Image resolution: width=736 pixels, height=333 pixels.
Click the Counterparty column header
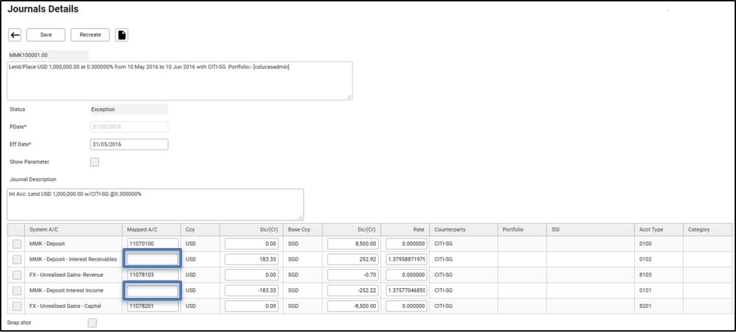click(451, 229)
